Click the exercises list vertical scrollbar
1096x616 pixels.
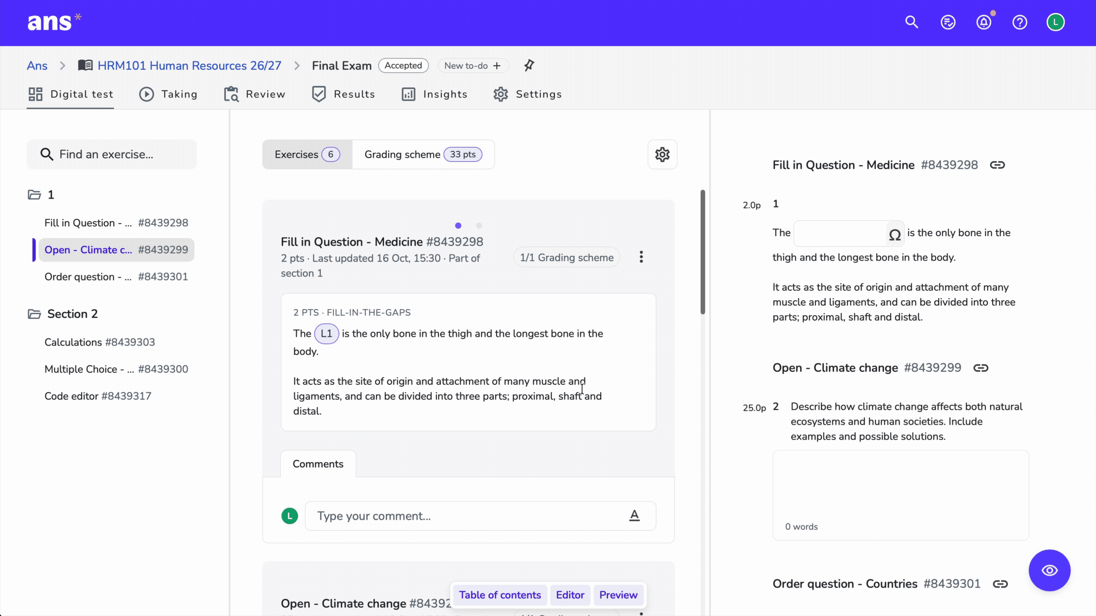point(703,252)
